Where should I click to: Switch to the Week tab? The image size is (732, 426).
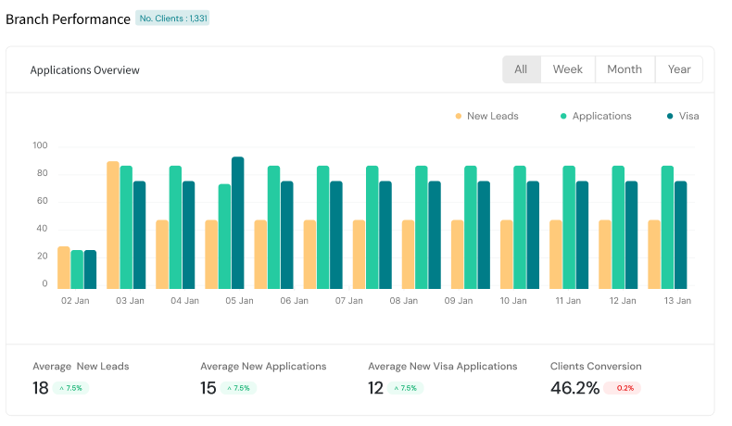pyautogui.click(x=567, y=69)
